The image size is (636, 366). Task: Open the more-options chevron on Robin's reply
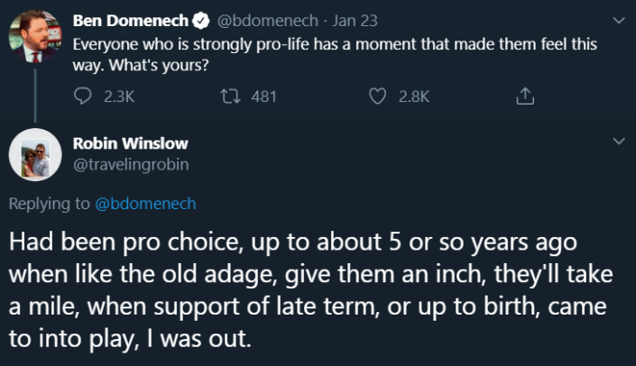click(x=618, y=142)
